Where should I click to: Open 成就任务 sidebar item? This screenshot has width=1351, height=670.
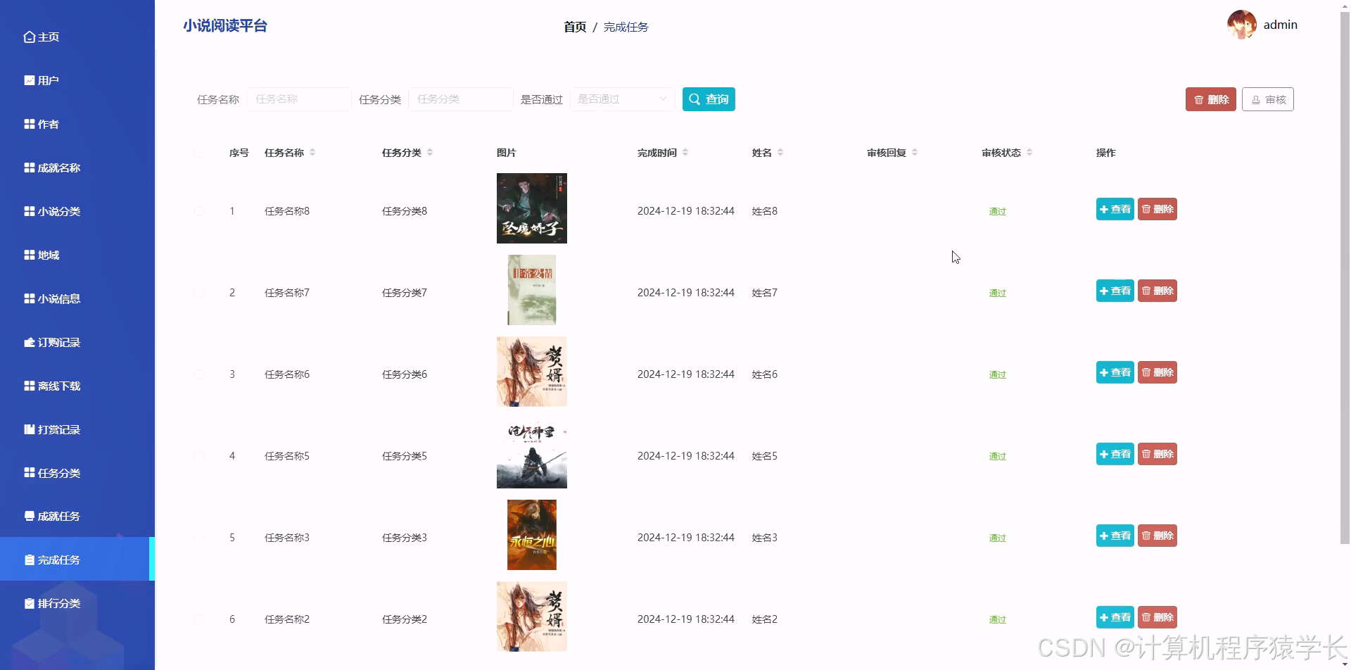77,516
